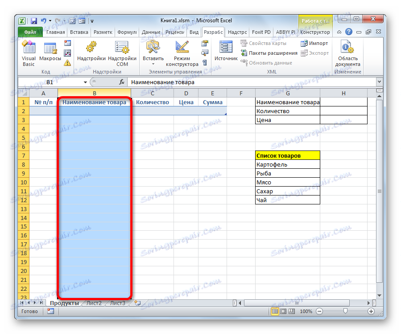Expand the formula bar
This screenshot has width=401, height=334.
(x=379, y=82)
